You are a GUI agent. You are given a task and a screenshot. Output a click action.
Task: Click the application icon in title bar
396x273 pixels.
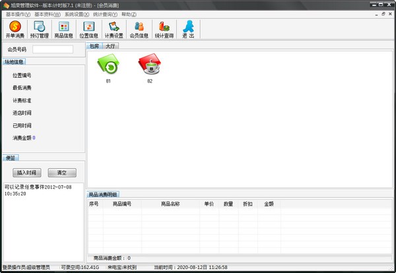(x=6, y=5)
